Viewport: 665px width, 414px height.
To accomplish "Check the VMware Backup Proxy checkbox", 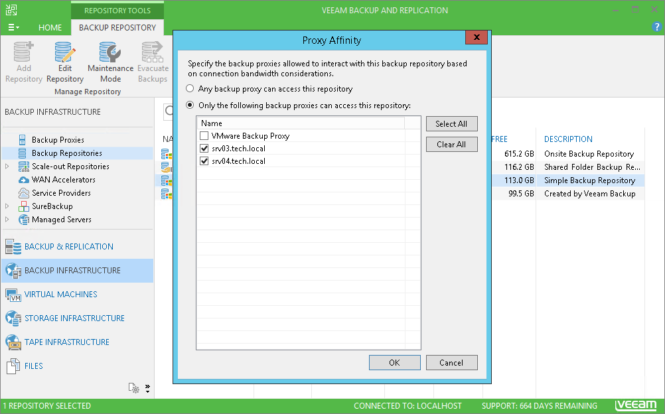I will 204,136.
